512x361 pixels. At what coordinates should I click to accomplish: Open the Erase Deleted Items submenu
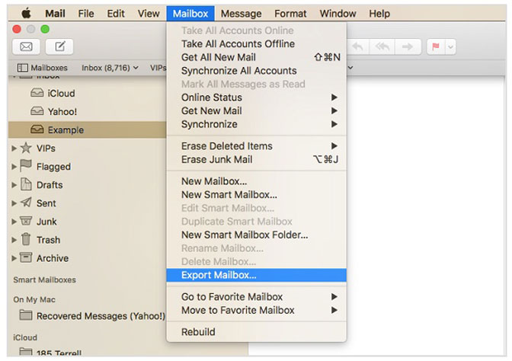coord(256,146)
